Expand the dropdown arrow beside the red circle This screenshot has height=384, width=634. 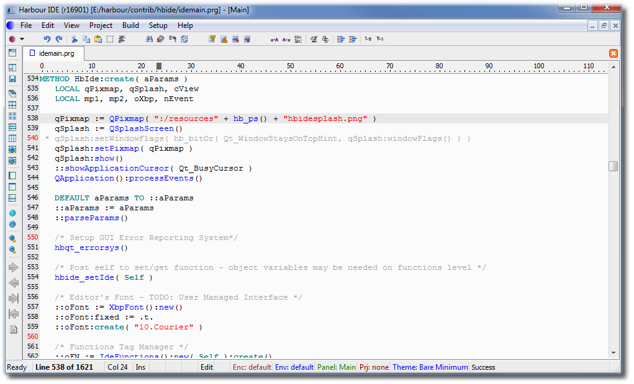coord(22,39)
